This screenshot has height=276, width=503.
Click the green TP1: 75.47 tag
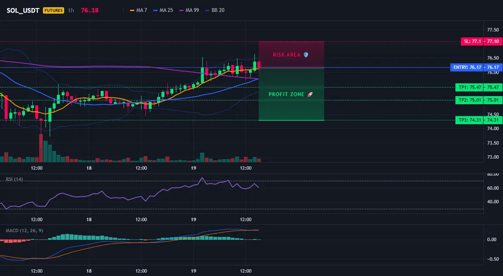pyautogui.click(x=479, y=87)
